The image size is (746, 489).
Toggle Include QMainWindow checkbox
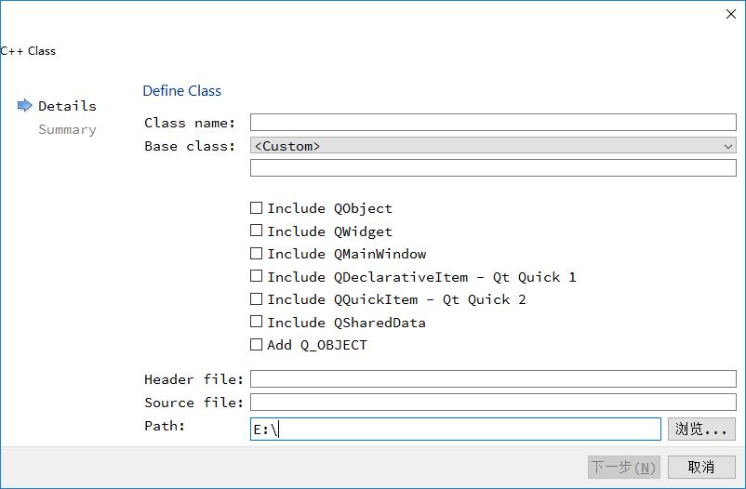click(x=257, y=254)
